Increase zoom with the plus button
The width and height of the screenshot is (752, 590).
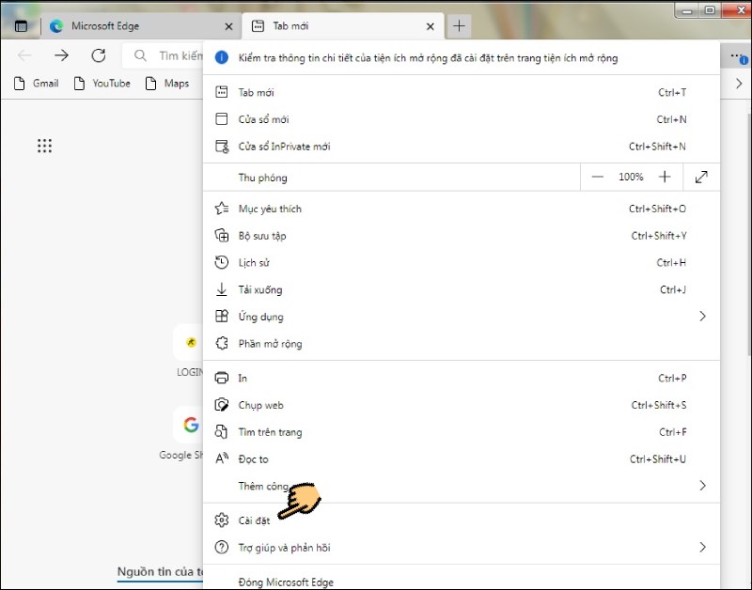665,177
